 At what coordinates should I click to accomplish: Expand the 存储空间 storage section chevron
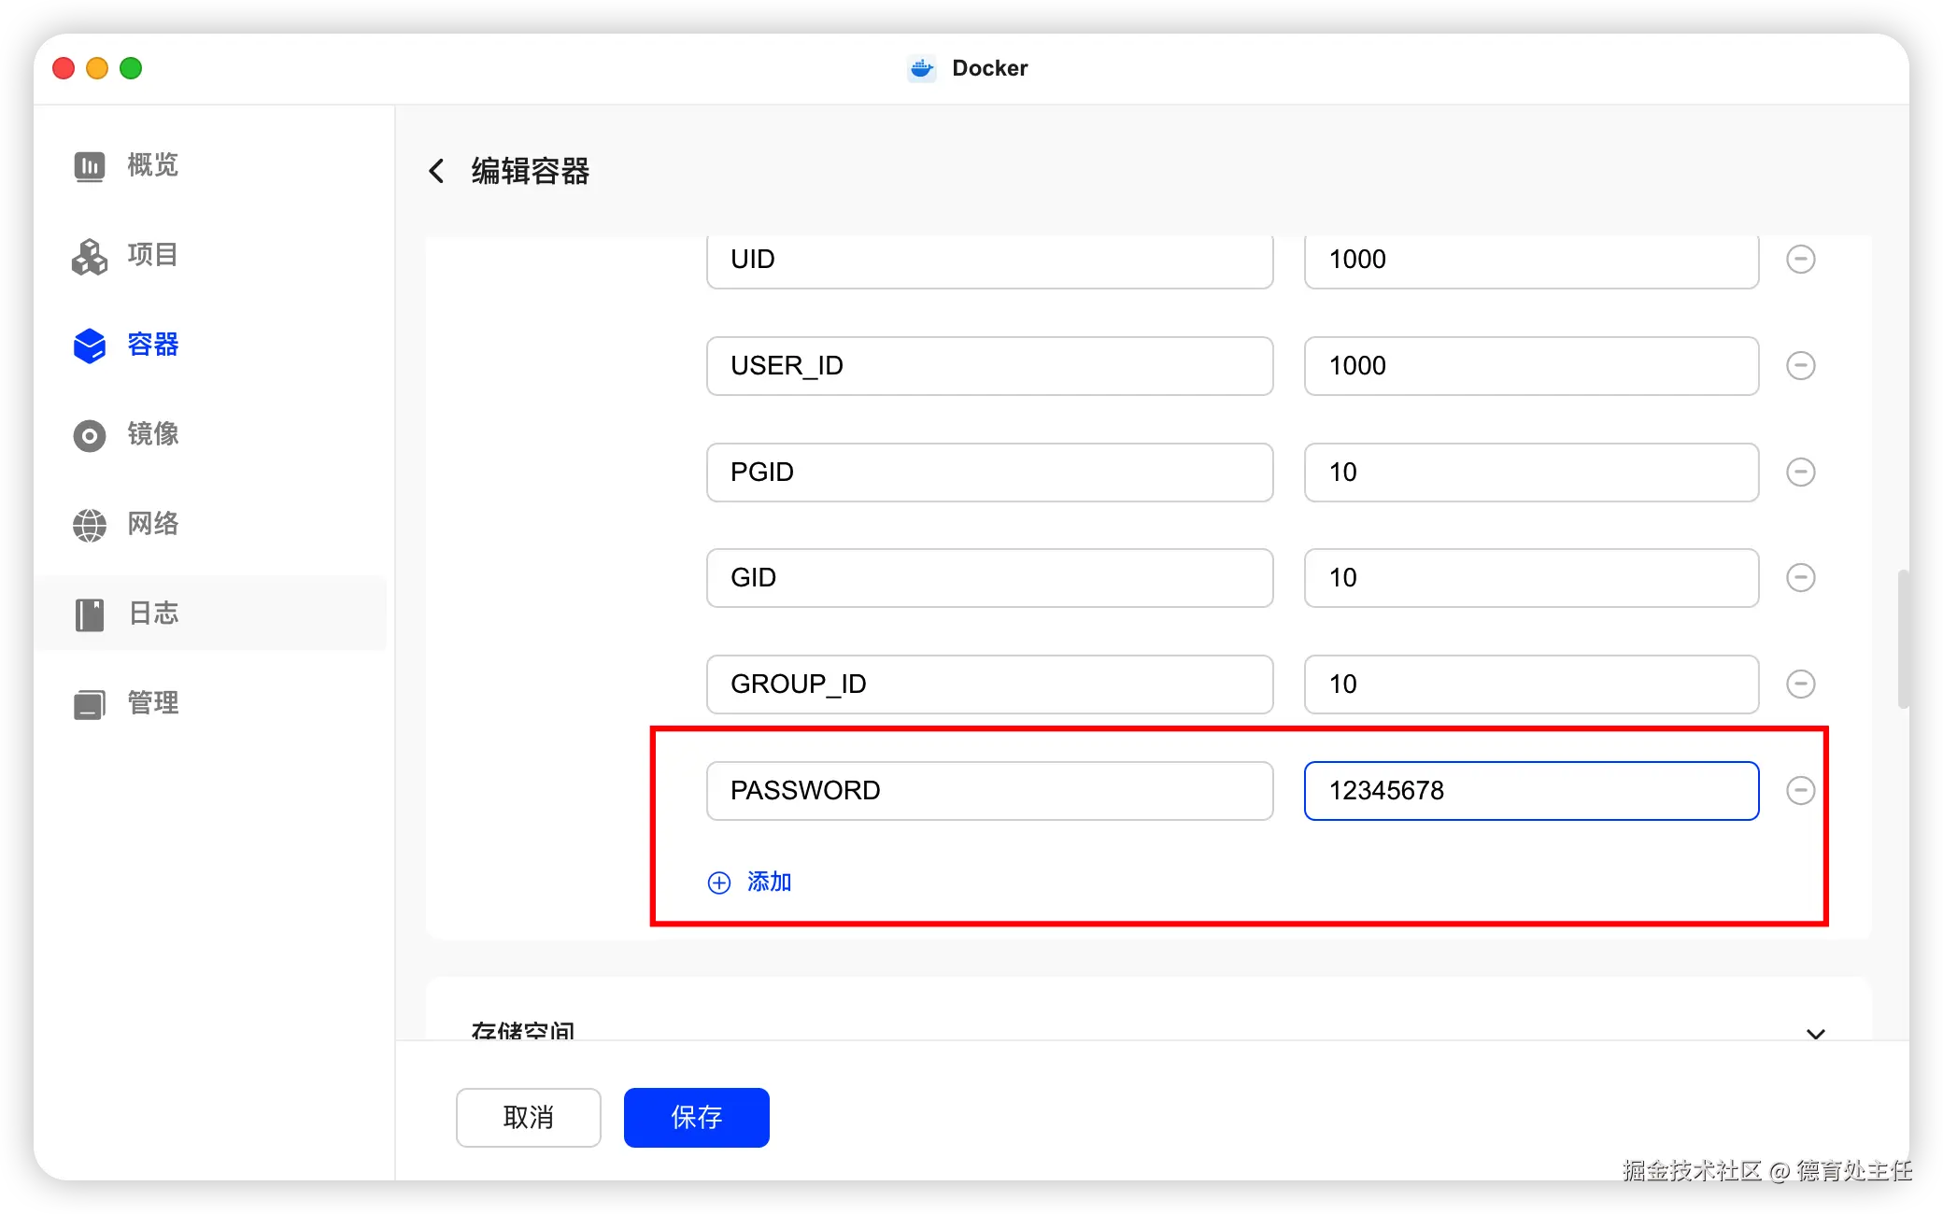1815,1033
